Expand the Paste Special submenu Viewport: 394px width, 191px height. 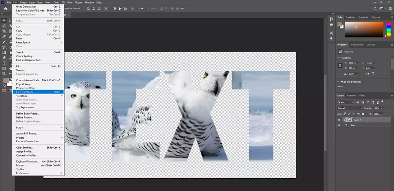pos(38,42)
